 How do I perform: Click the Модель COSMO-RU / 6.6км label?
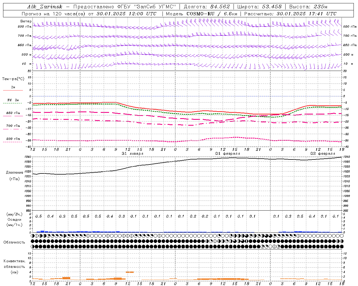(x=201, y=14)
